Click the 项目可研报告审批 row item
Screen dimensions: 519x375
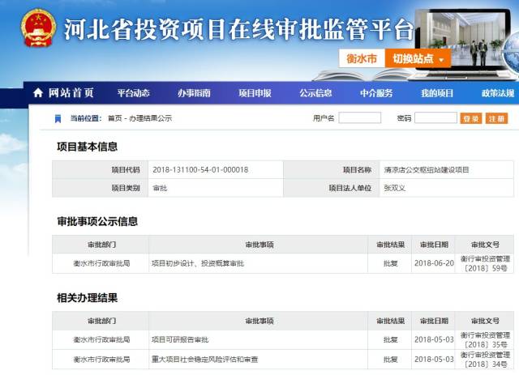[180, 339]
